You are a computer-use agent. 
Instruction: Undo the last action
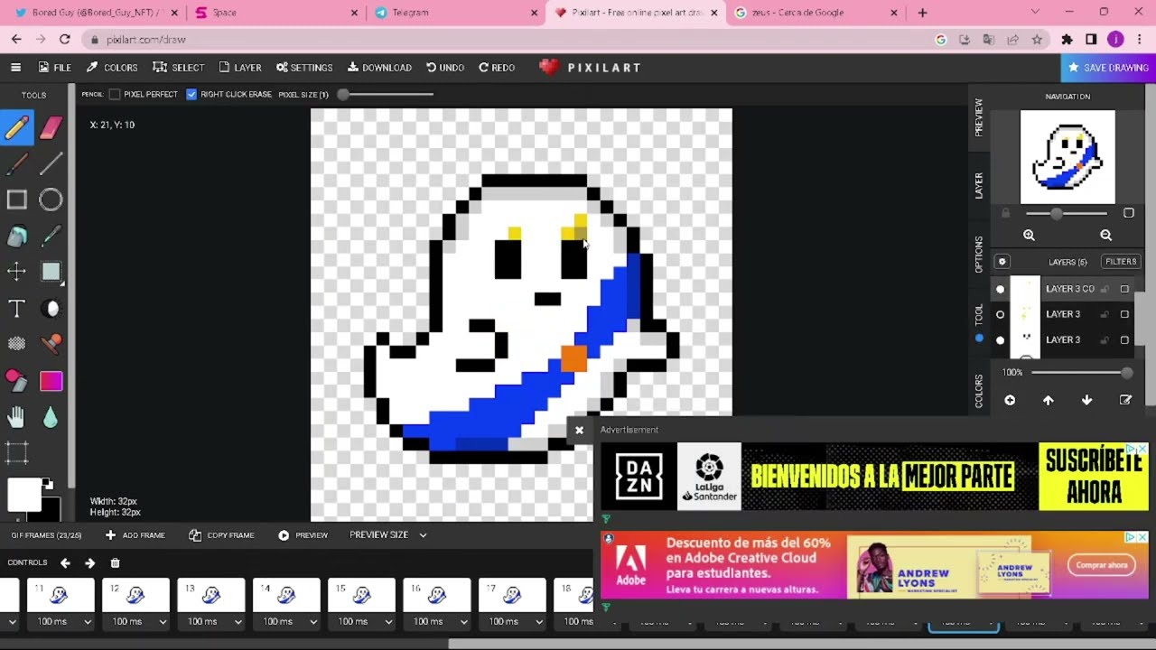[x=445, y=68]
